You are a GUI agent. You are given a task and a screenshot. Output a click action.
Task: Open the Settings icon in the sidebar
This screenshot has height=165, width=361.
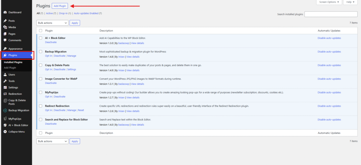(5, 87)
